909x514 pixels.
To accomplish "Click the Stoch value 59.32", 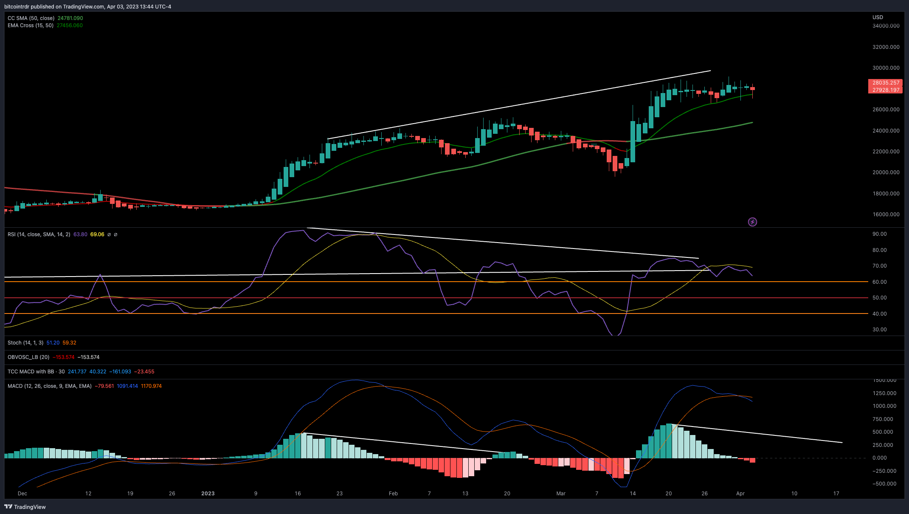I will (x=70, y=343).
